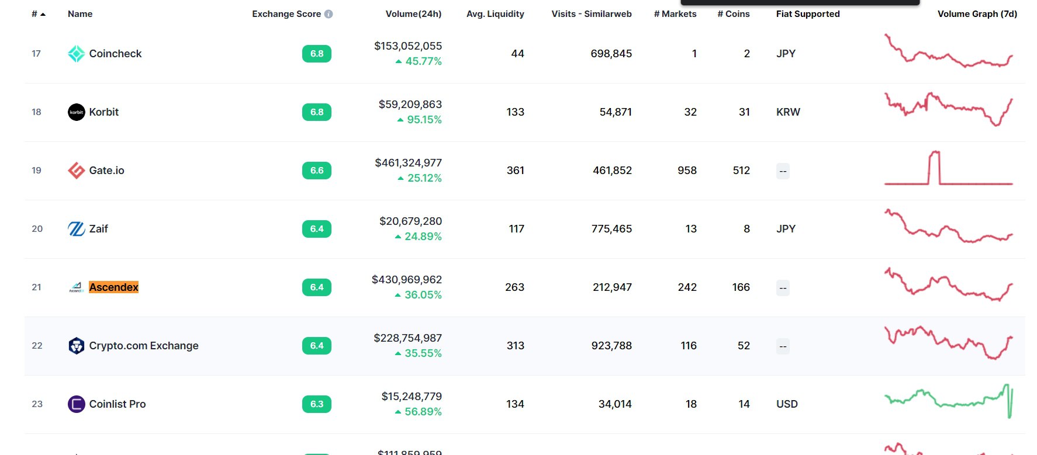Click the Volume Graph (7d) header

pos(977,14)
